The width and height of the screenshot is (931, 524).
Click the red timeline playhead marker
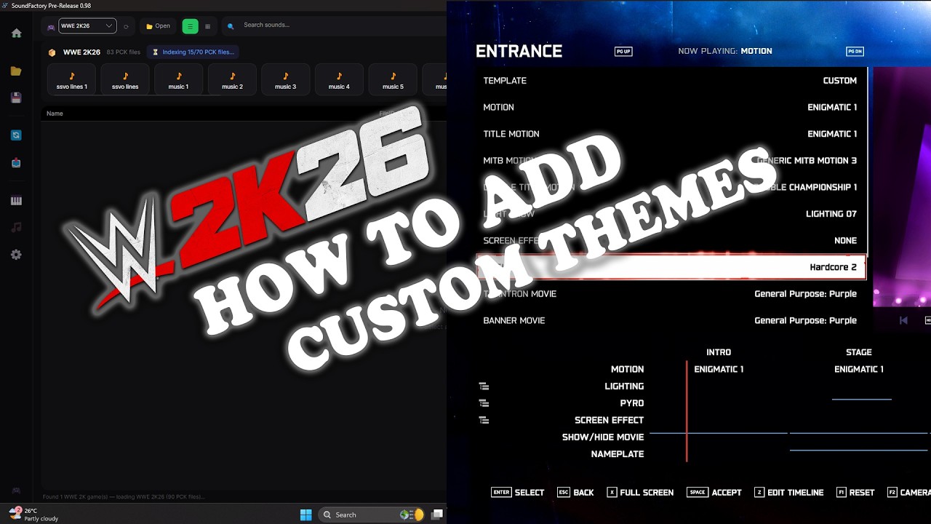pyautogui.click(x=686, y=411)
